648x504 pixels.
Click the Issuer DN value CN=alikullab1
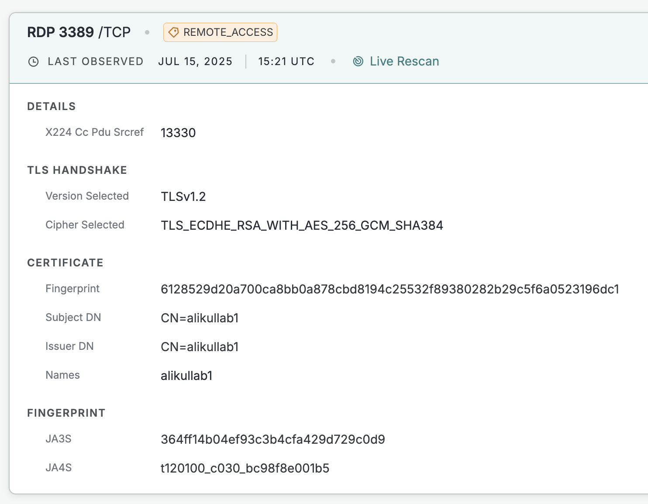coord(200,347)
